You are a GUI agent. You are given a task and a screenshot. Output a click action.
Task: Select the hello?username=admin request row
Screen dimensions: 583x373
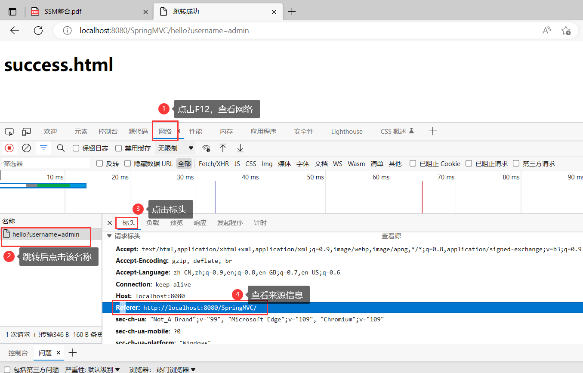(51, 234)
